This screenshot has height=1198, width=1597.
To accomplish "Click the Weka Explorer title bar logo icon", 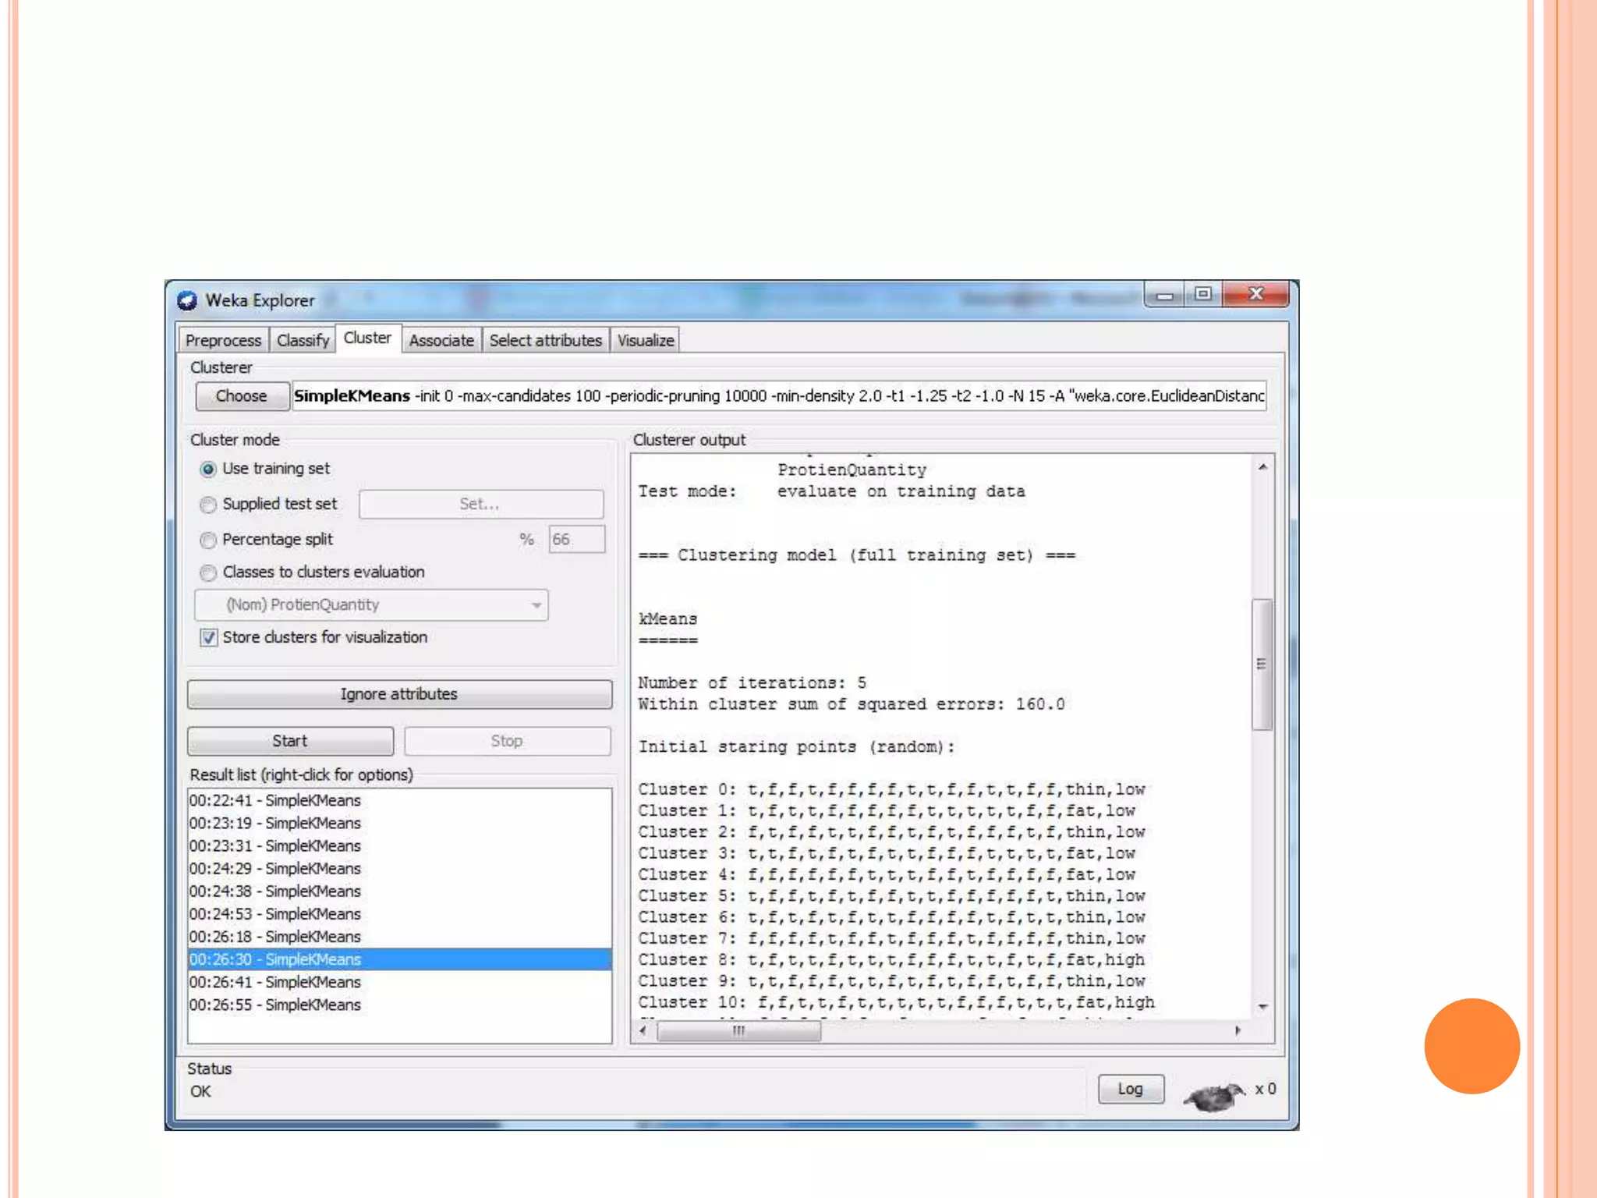I will 187,300.
